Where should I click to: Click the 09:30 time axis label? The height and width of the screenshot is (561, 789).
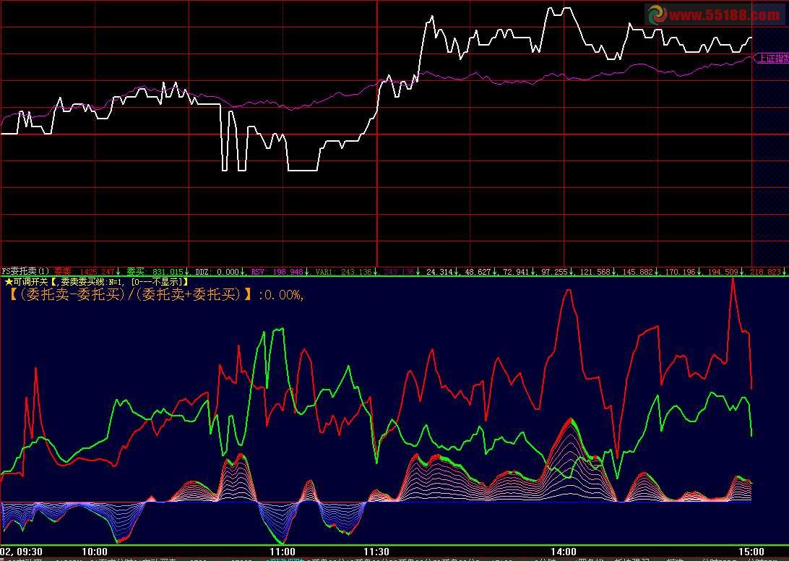point(29,552)
